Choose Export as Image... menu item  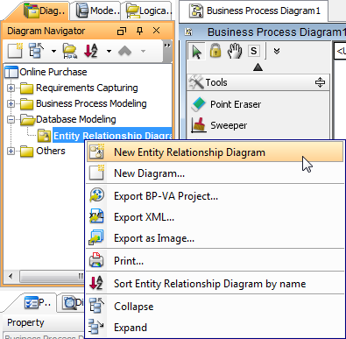click(x=215, y=238)
